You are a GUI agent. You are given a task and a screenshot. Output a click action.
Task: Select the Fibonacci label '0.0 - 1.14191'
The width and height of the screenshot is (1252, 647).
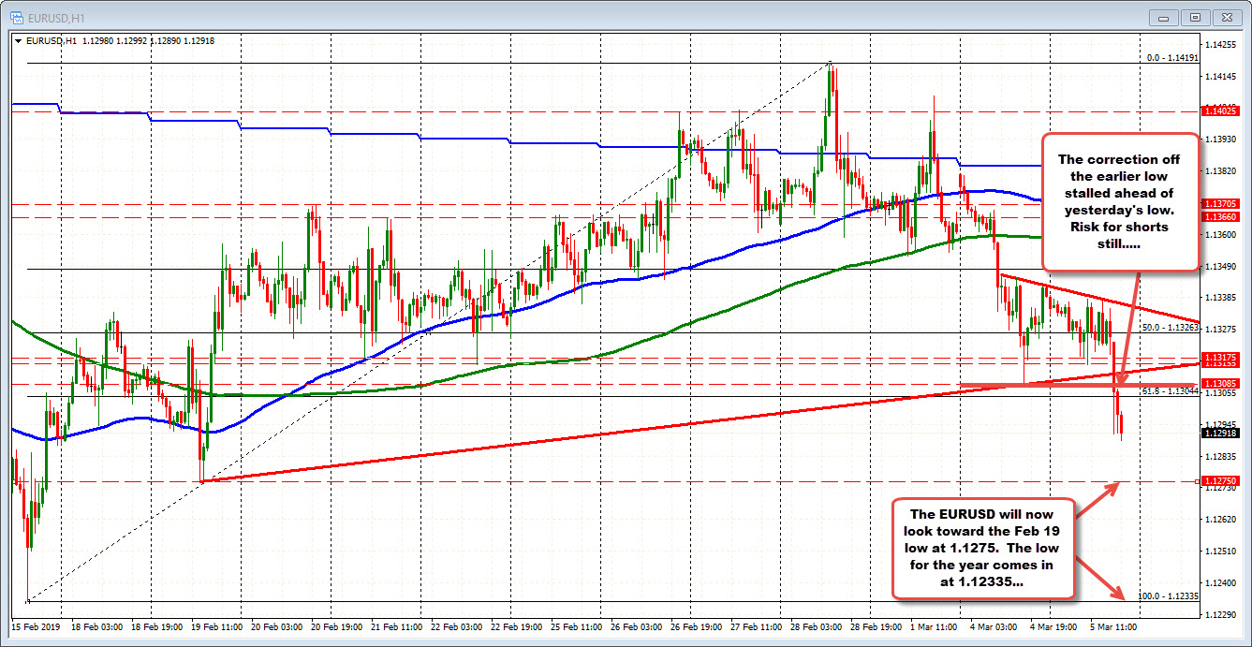1172,57
